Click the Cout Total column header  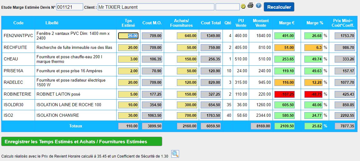click(x=211, y=23)
